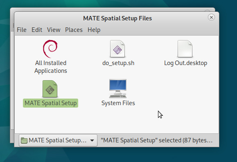This screenshot has width=237, height=162.
Task: Click the dropdown arrow beside folder path
Action: click(92, 140)
